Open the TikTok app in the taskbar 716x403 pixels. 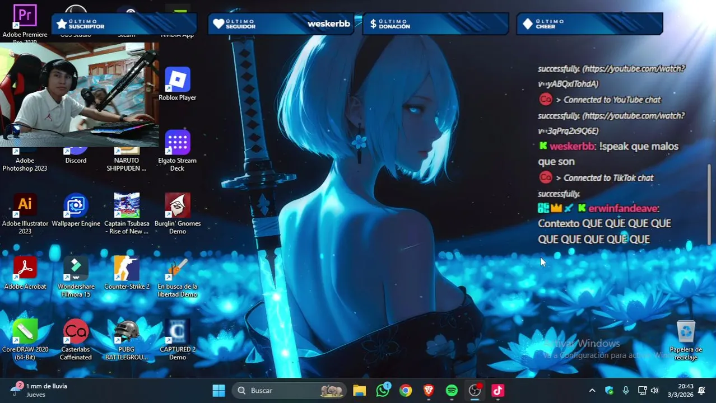498,391
